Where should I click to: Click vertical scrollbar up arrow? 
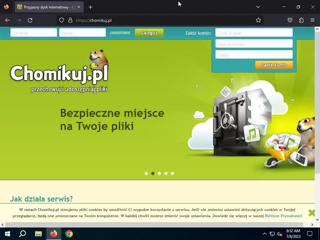[317, 29]
